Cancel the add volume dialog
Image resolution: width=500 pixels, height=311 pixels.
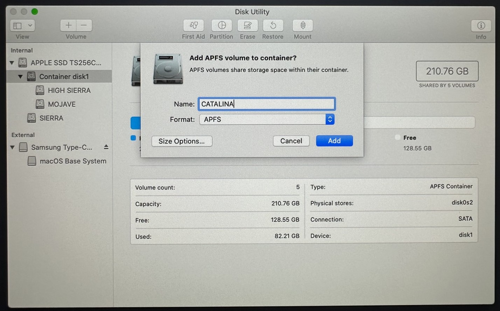[291, 141]
